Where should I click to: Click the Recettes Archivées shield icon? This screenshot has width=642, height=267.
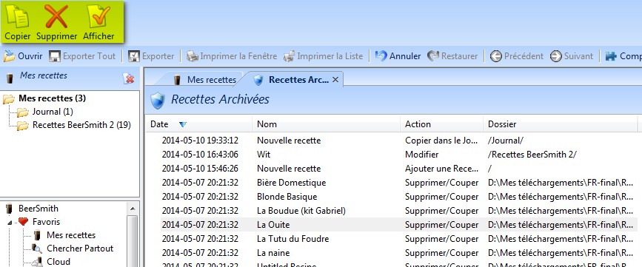pos(158,100)
